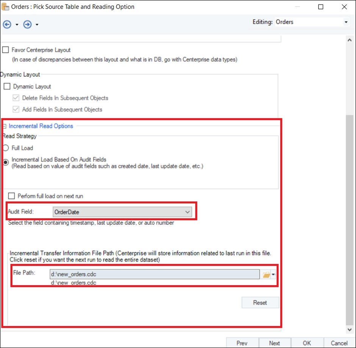356x348 pixels.
Task: Click the forward navigation arrow icon
Action: click(x=27, y=25)
